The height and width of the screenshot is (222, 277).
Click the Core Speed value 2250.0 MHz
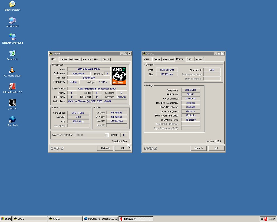pos(78,113)
